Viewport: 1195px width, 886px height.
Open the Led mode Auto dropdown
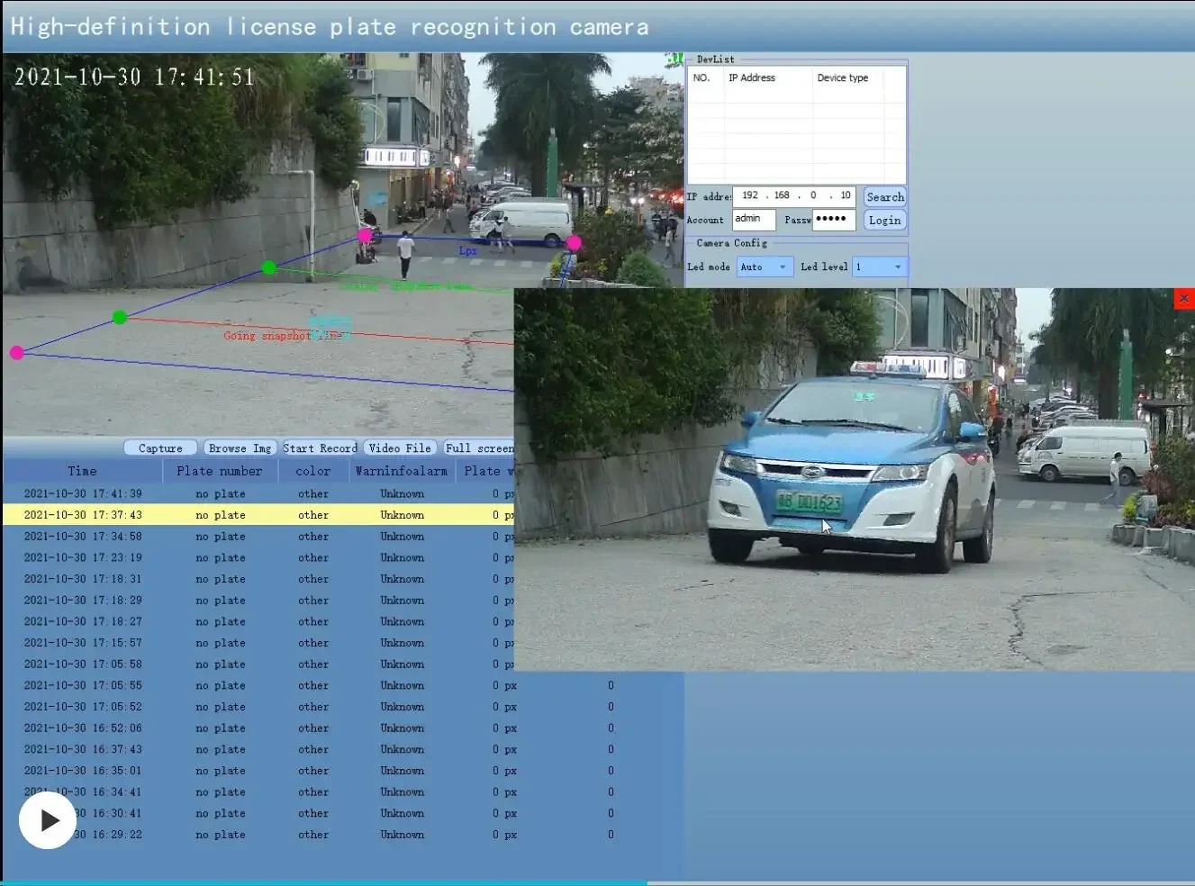(x=765, y=267)
